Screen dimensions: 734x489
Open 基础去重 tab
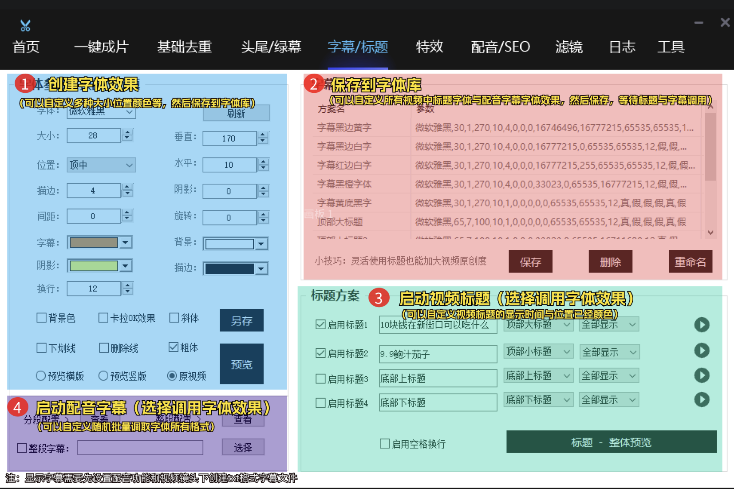pos(185,47)
